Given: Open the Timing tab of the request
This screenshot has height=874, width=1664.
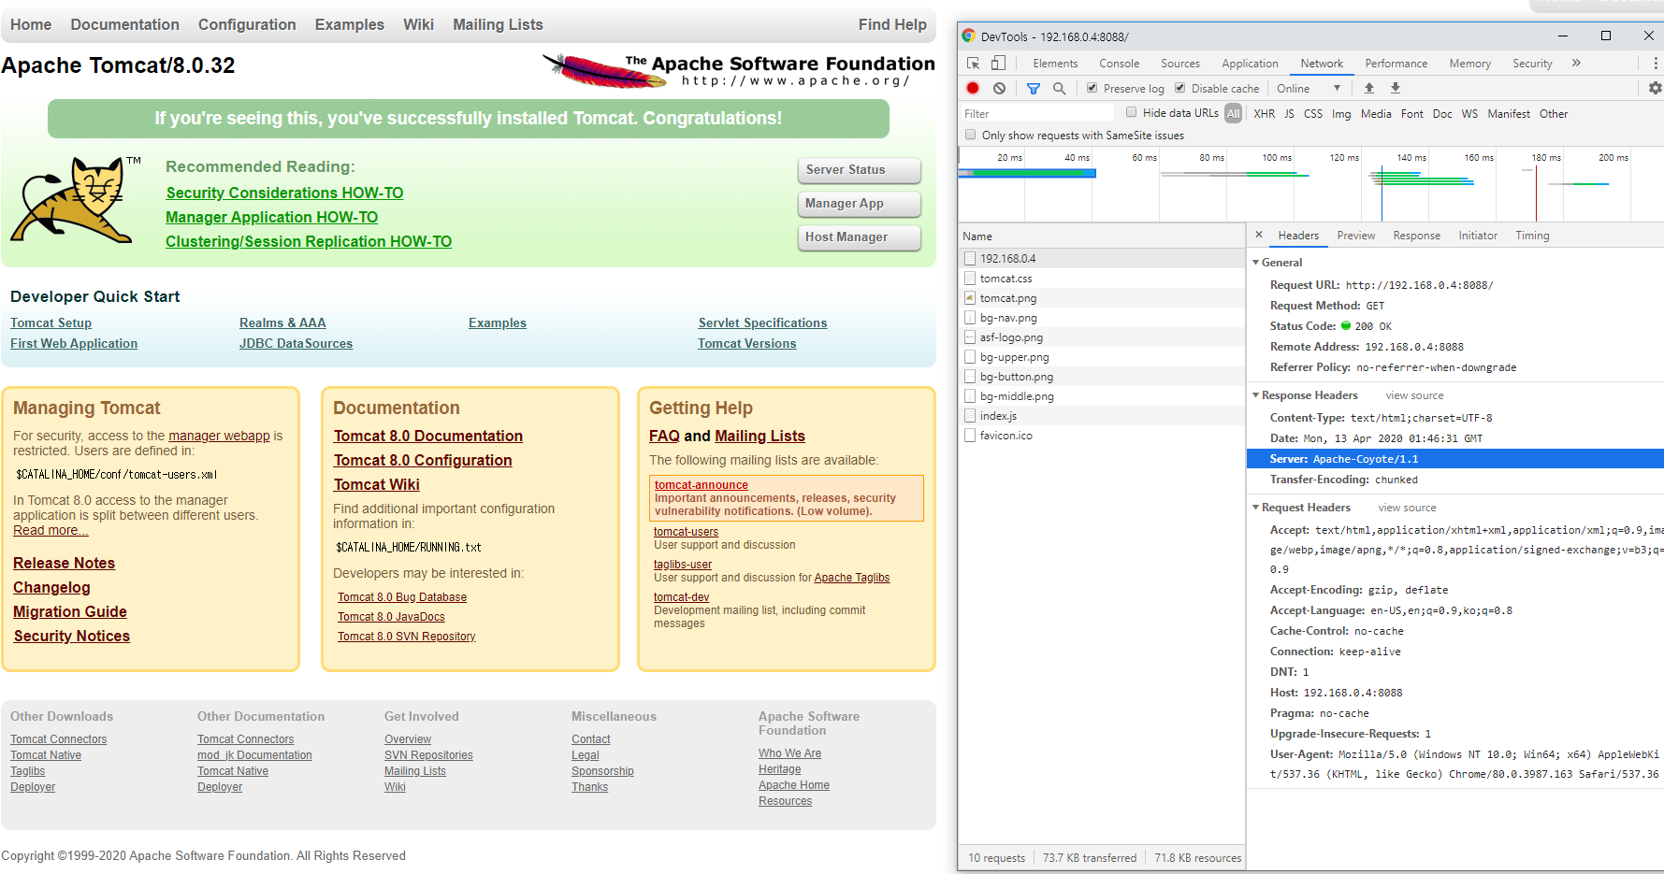Looking at the screenshot, I should (1532, 236).
